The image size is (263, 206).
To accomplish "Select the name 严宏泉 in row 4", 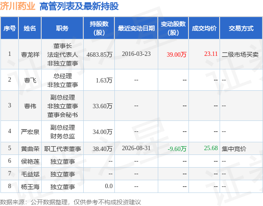I will pos(30,132).
